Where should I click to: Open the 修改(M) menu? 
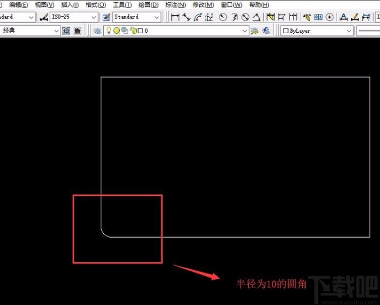click(203, 5)
